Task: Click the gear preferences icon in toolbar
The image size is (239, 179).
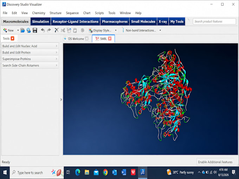Action: [x=83, y=30]
